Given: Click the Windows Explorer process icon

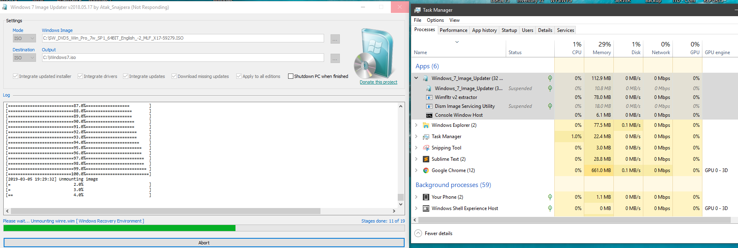Looking at the screenshot, I should [x=426, y=125].
